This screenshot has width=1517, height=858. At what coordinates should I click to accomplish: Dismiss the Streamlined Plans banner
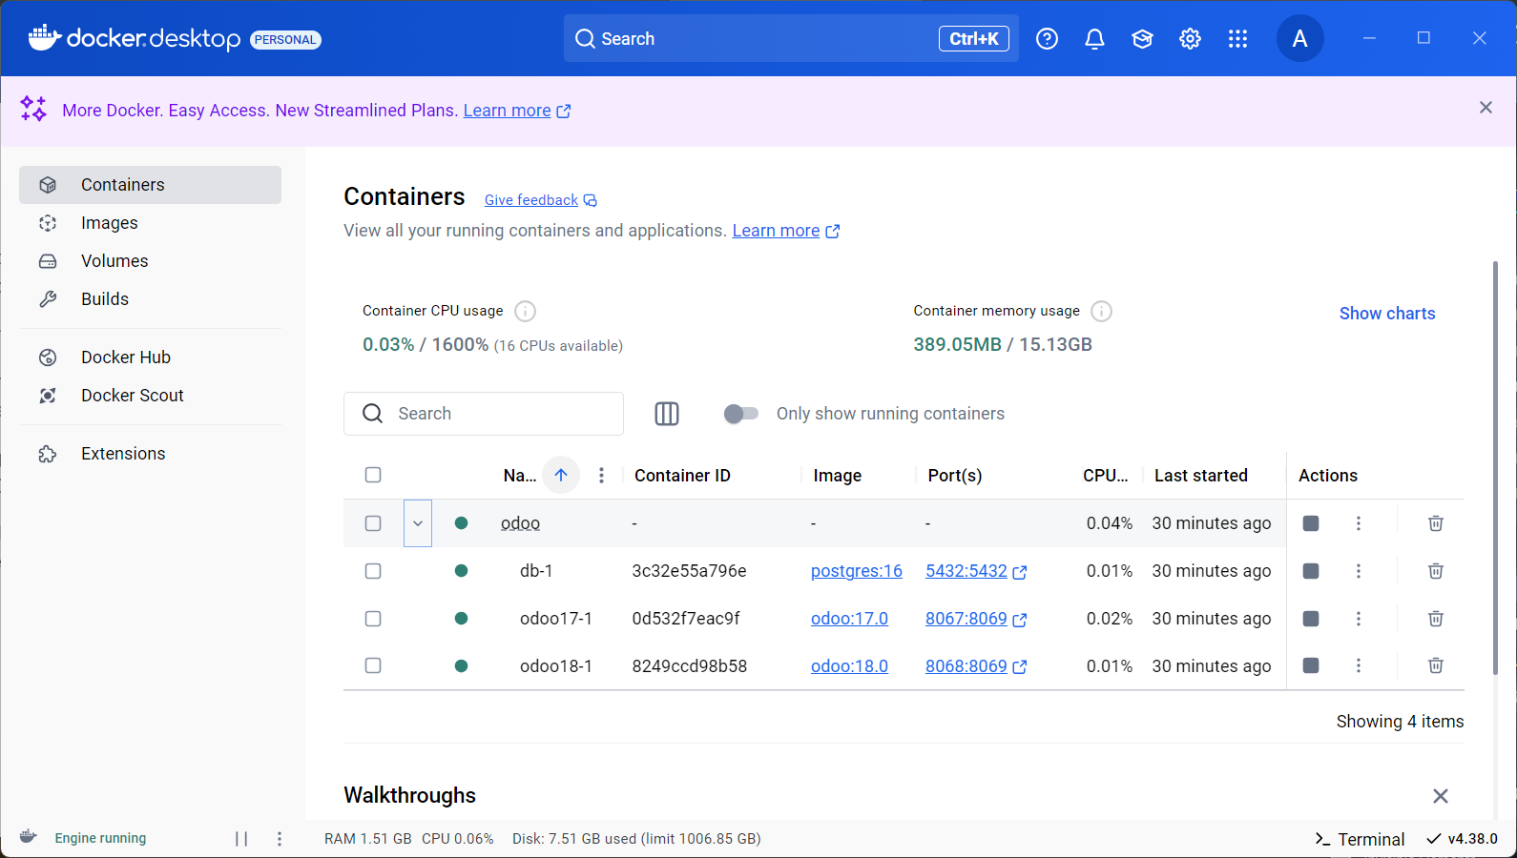1486,108
